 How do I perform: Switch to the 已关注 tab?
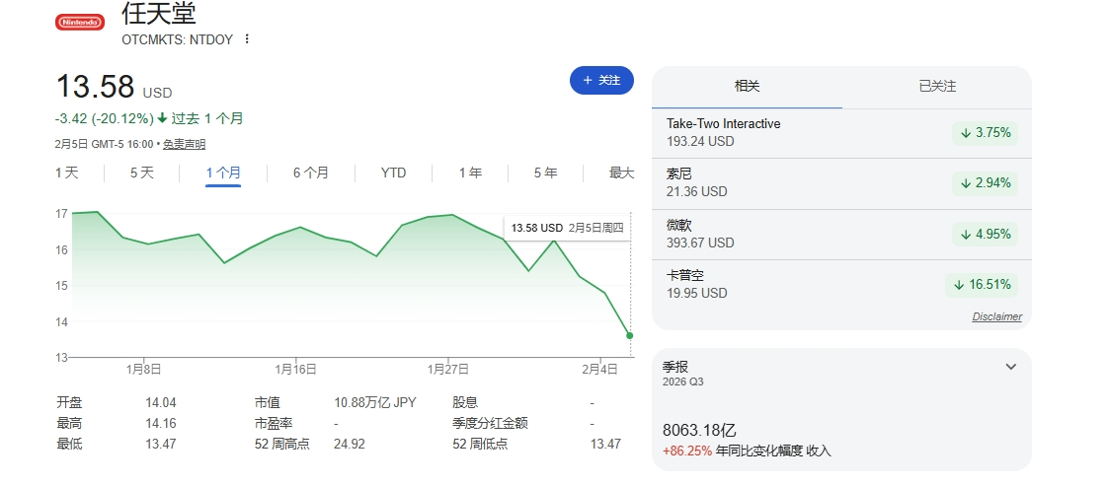point(936,87)
